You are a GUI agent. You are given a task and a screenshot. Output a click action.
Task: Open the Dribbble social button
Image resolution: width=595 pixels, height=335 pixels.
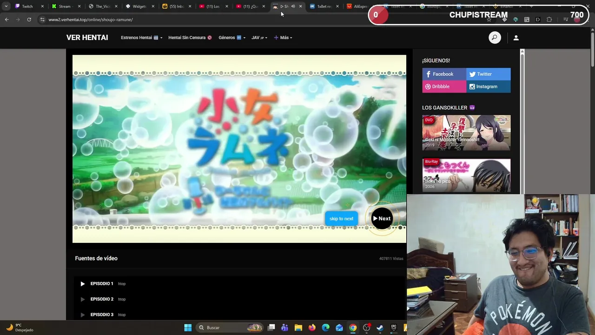click(x=444, y=87)
